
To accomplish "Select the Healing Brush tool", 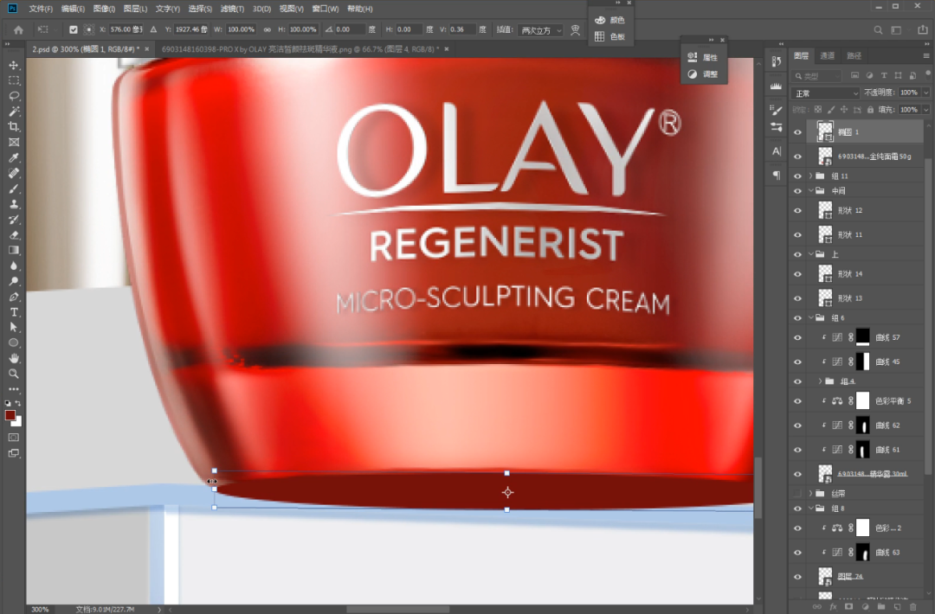I will point(14,173).
